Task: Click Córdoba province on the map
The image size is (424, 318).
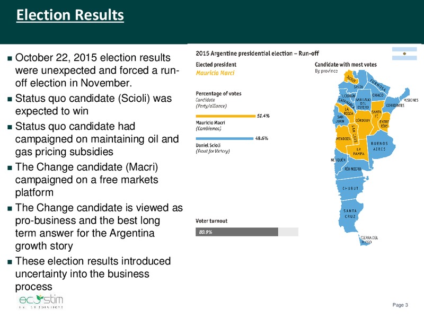Action: 363,121
